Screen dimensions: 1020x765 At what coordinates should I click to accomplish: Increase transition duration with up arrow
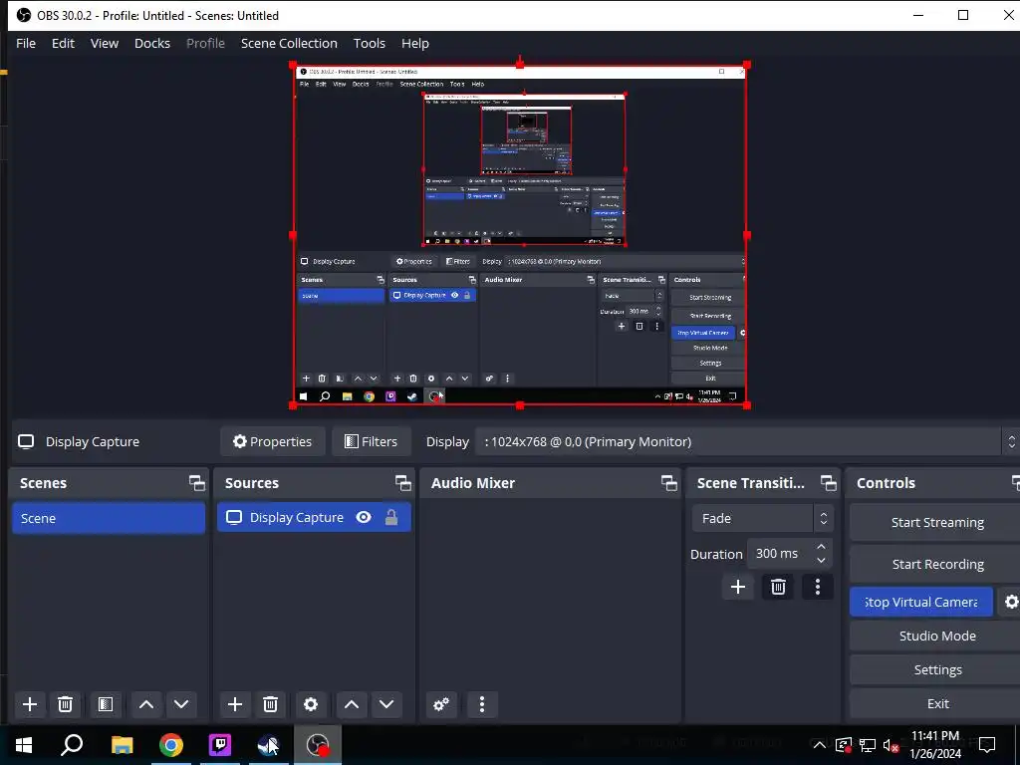tap(821, 547)
